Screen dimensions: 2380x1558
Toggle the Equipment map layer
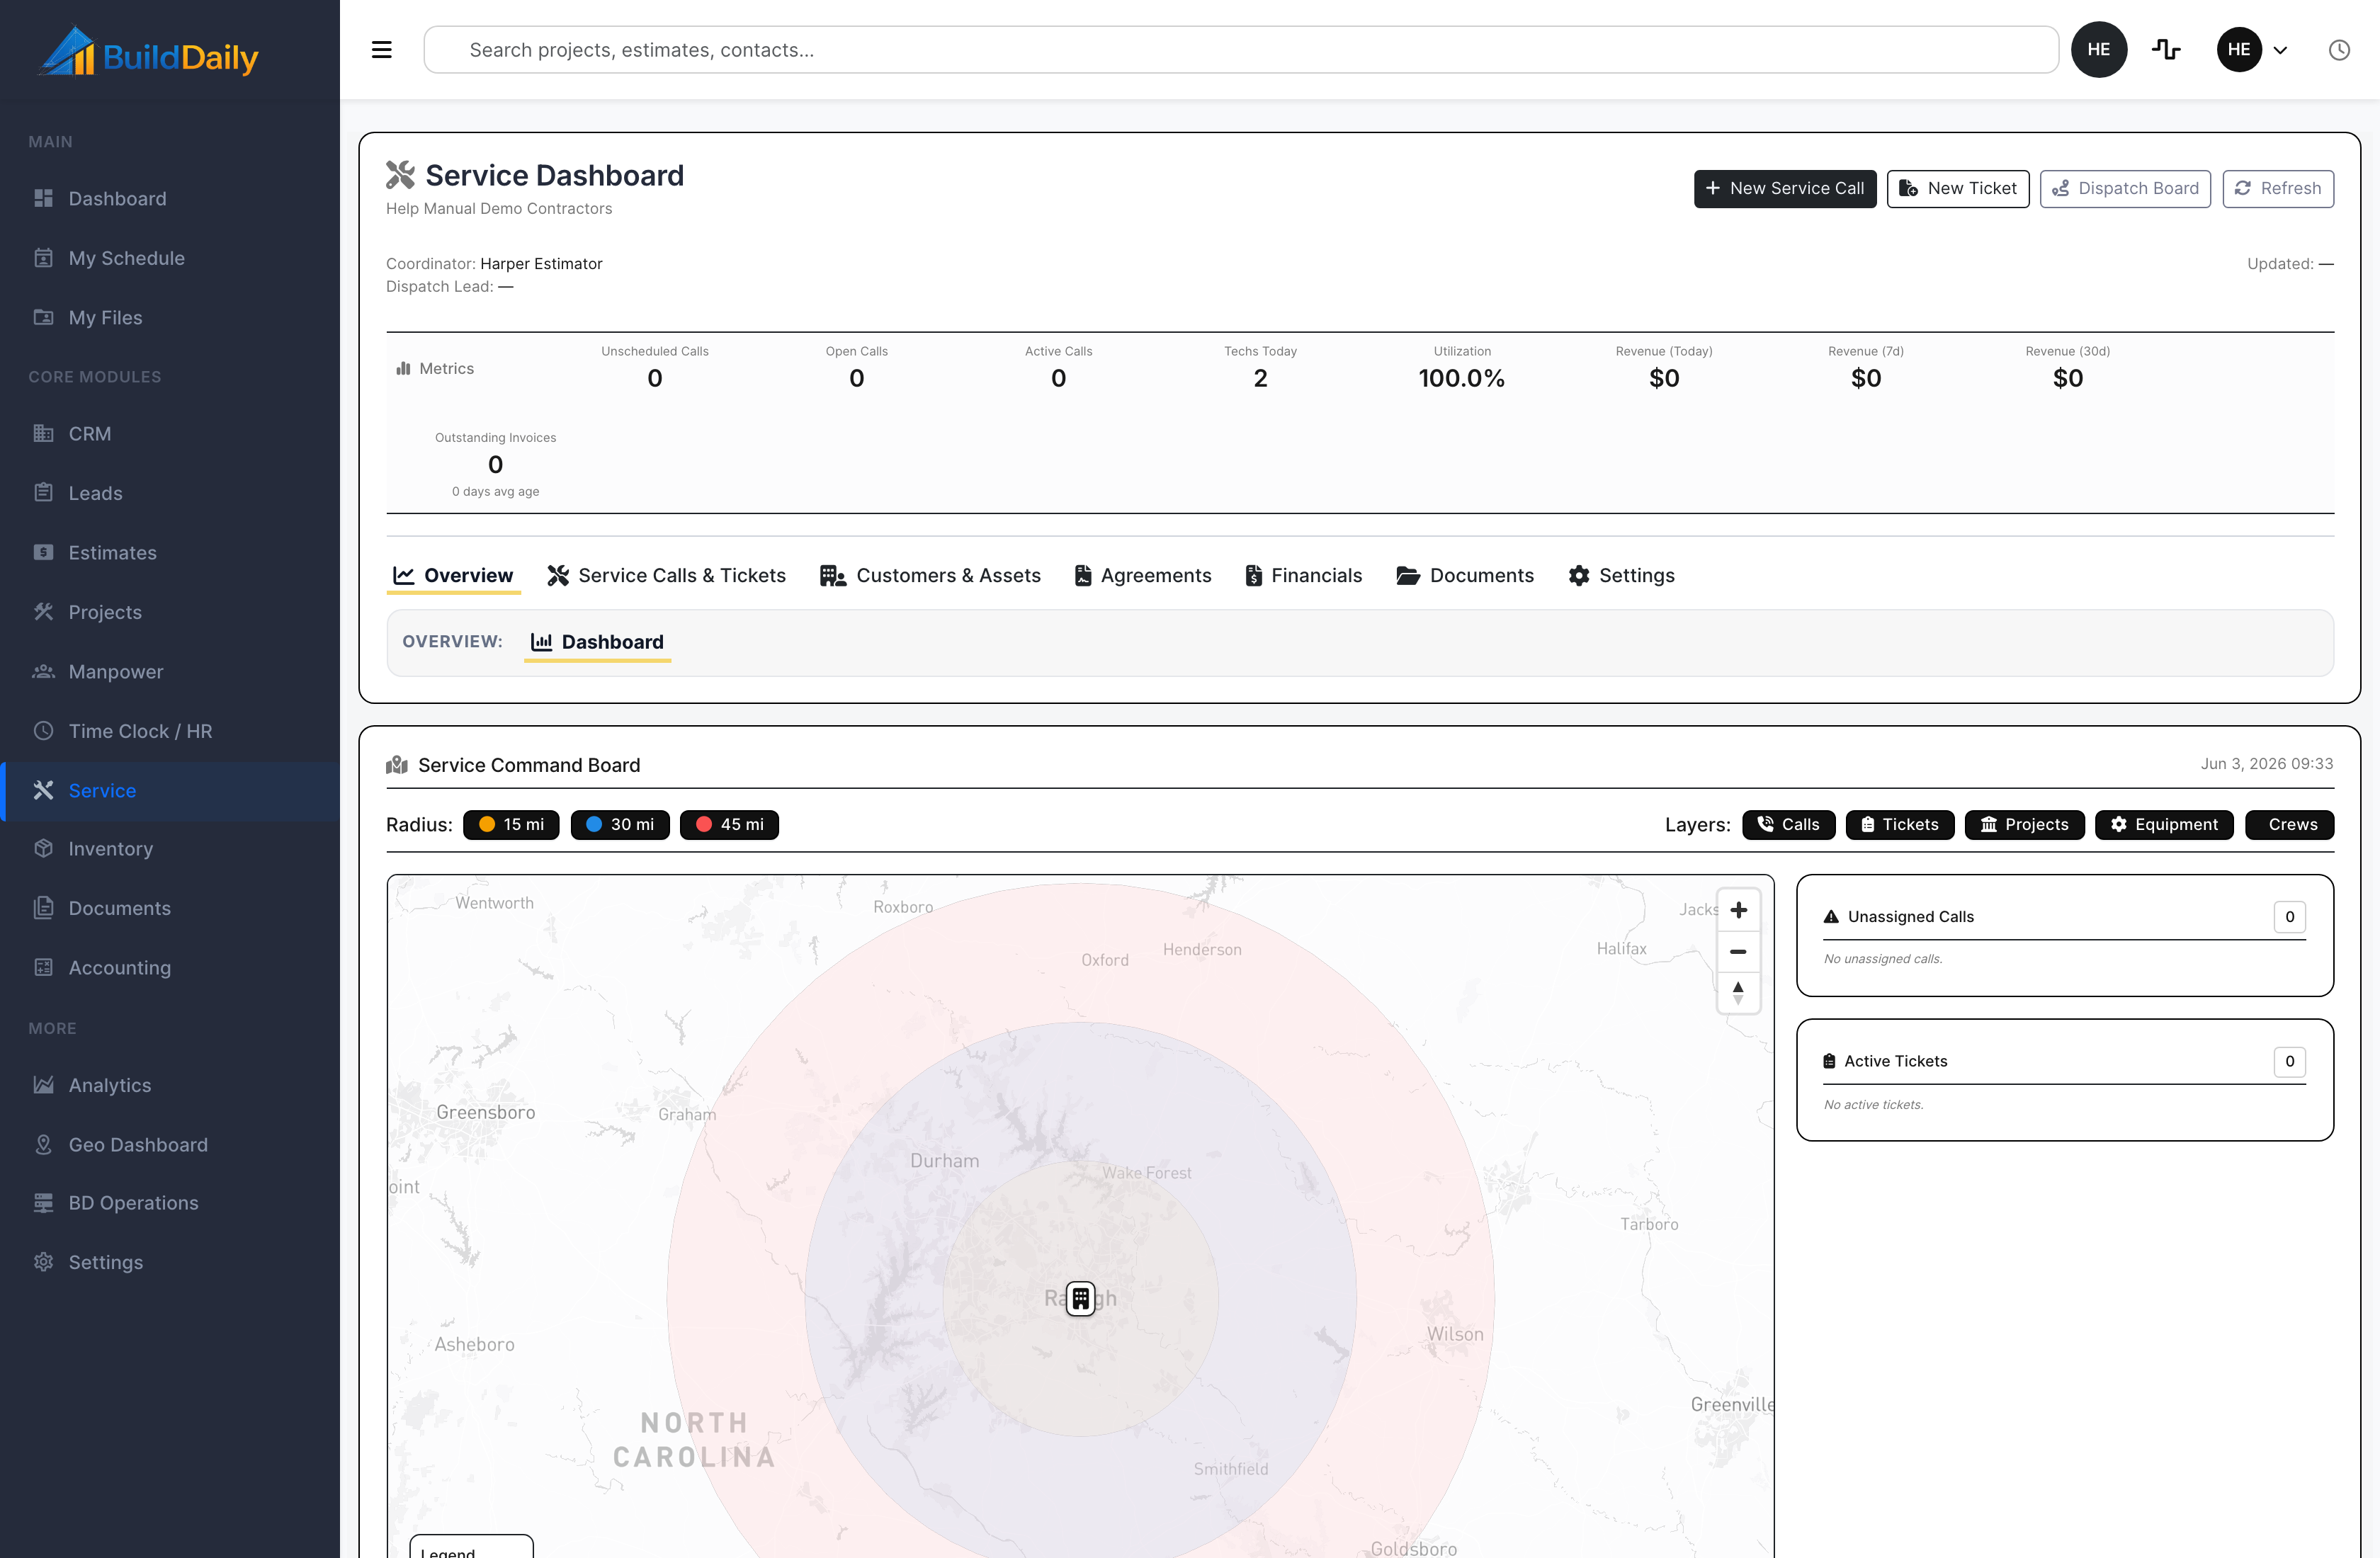tap(2164, 824)
